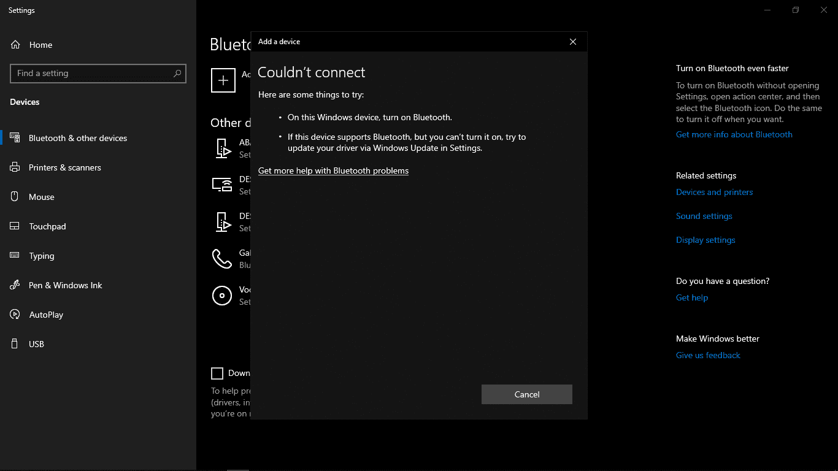Open Sound settings link
The image size is (838, 471).
pyautogui.click(x=704, y=216)
